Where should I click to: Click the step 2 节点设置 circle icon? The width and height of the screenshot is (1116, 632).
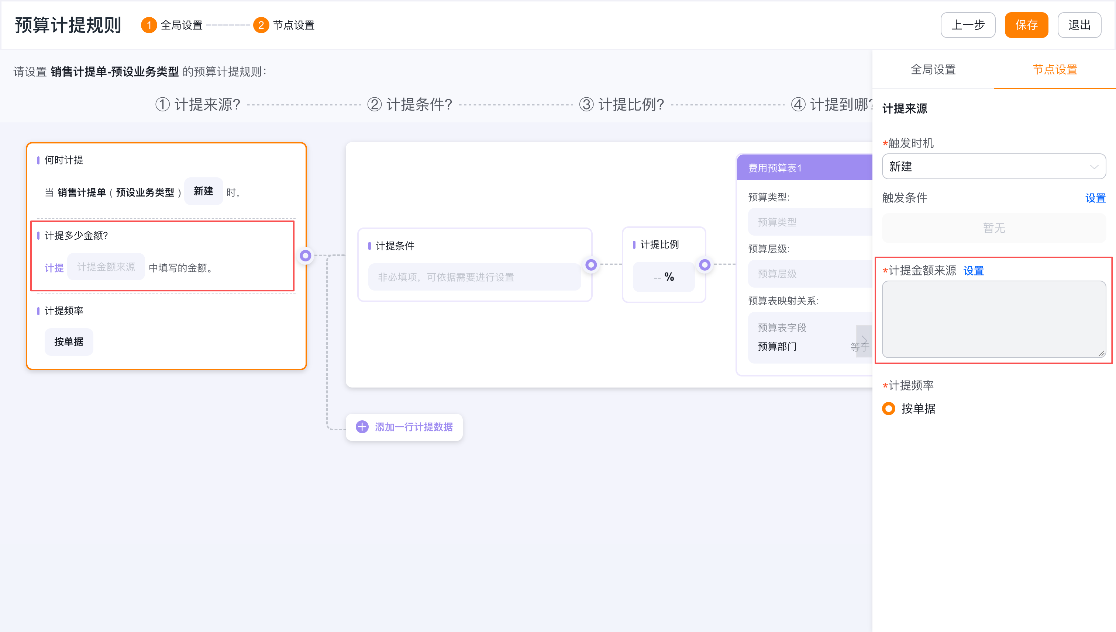pos(261,25)
